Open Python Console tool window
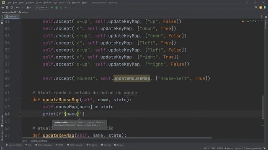Screen dimensions: 268x150 pos(75,145)
